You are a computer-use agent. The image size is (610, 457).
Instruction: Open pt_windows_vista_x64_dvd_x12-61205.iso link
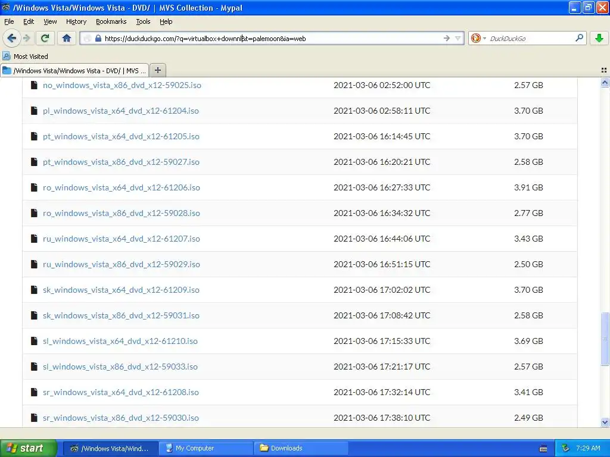[x=121, y=136]
